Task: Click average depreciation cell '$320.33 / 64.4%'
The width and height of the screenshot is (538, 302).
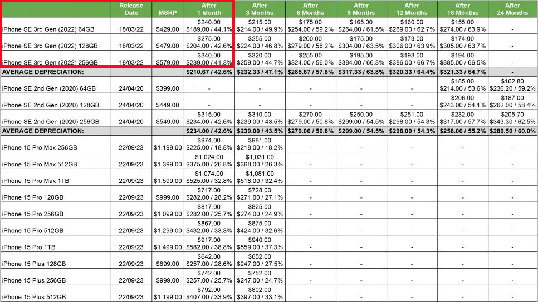Action: pos(412,72)
